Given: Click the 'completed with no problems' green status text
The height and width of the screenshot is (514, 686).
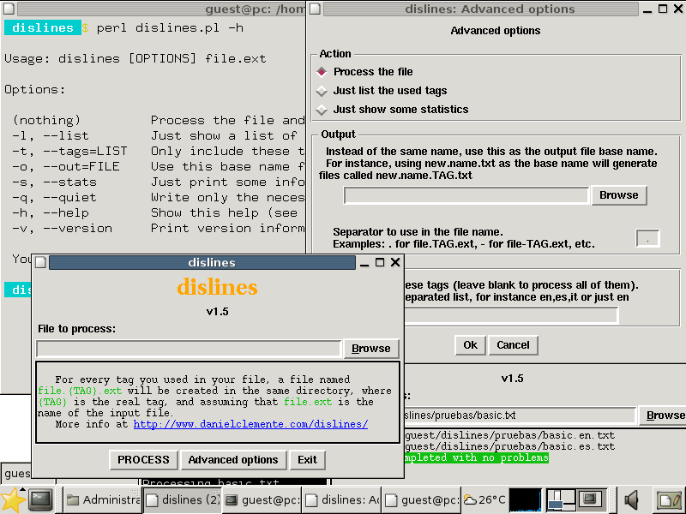Looking at the screenshot, I should coord(477,457).
